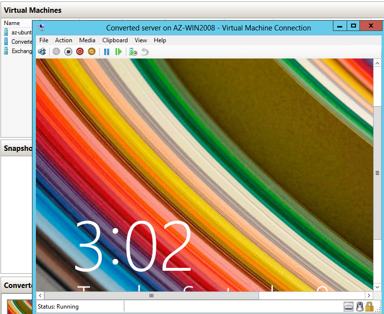
Task: Click the up arrow of the vertical scrollbar
Action: click(377, 63)
